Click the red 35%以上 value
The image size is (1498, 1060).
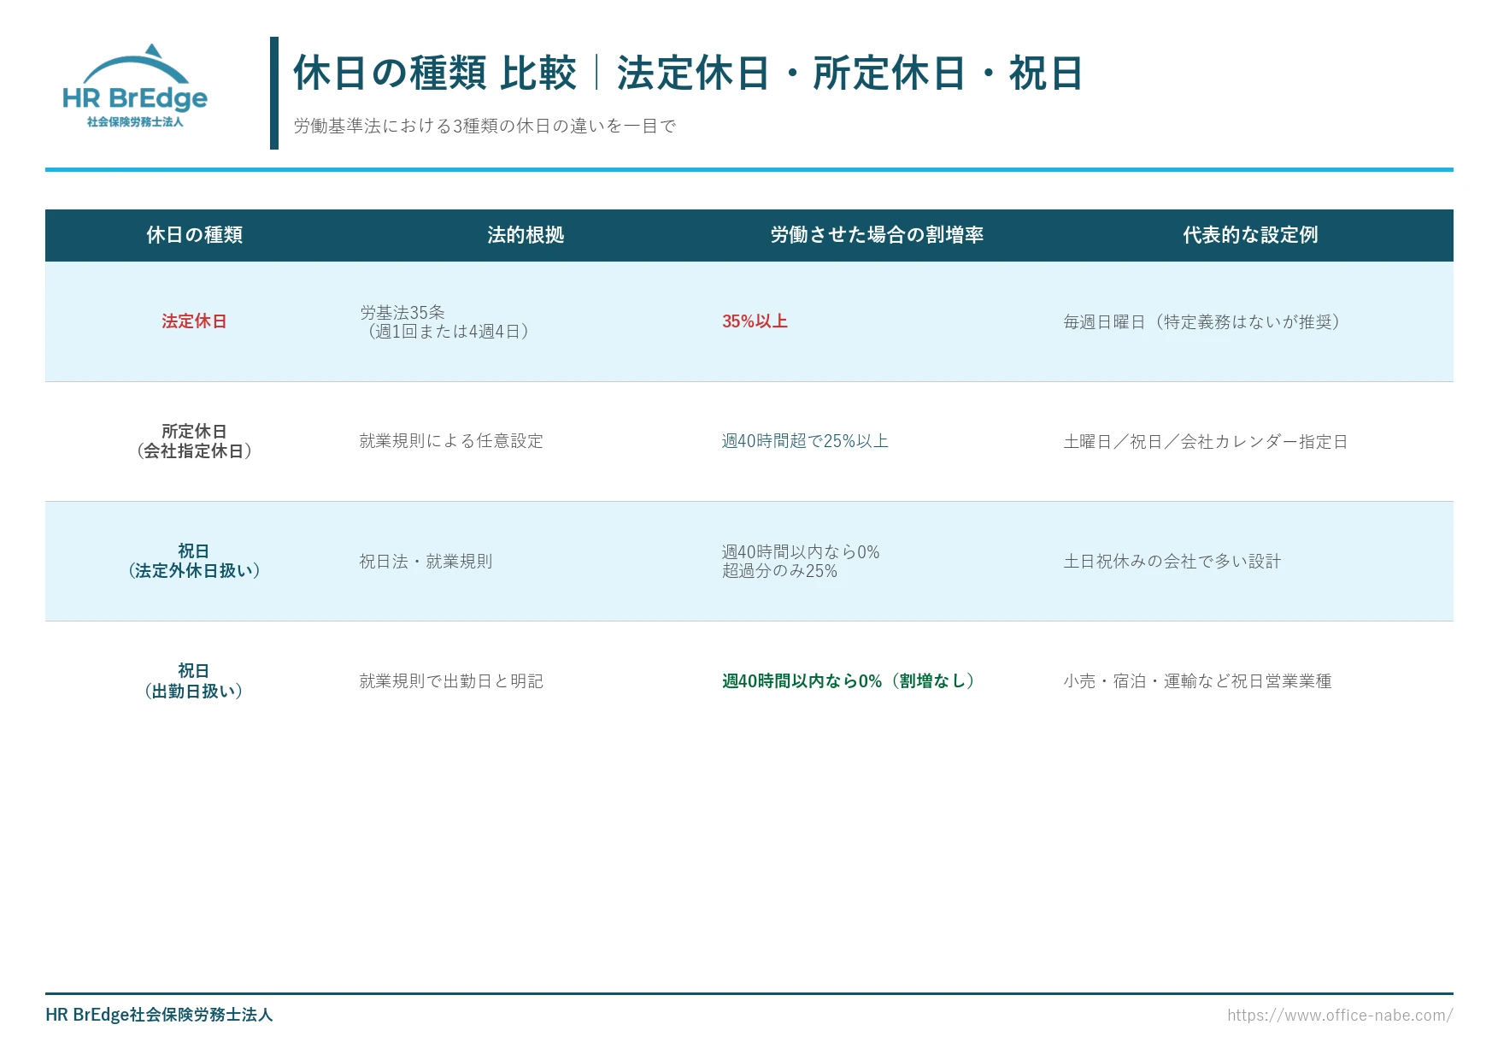click(755, 321)
